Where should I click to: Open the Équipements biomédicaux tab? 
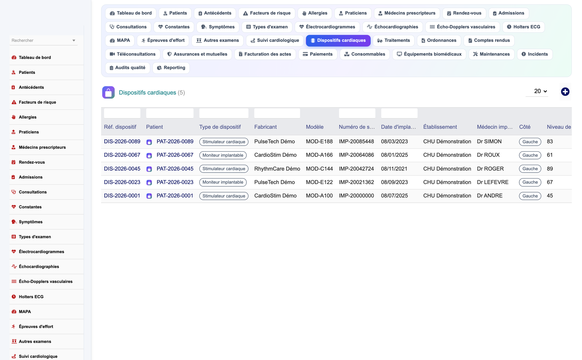point(429,54)
